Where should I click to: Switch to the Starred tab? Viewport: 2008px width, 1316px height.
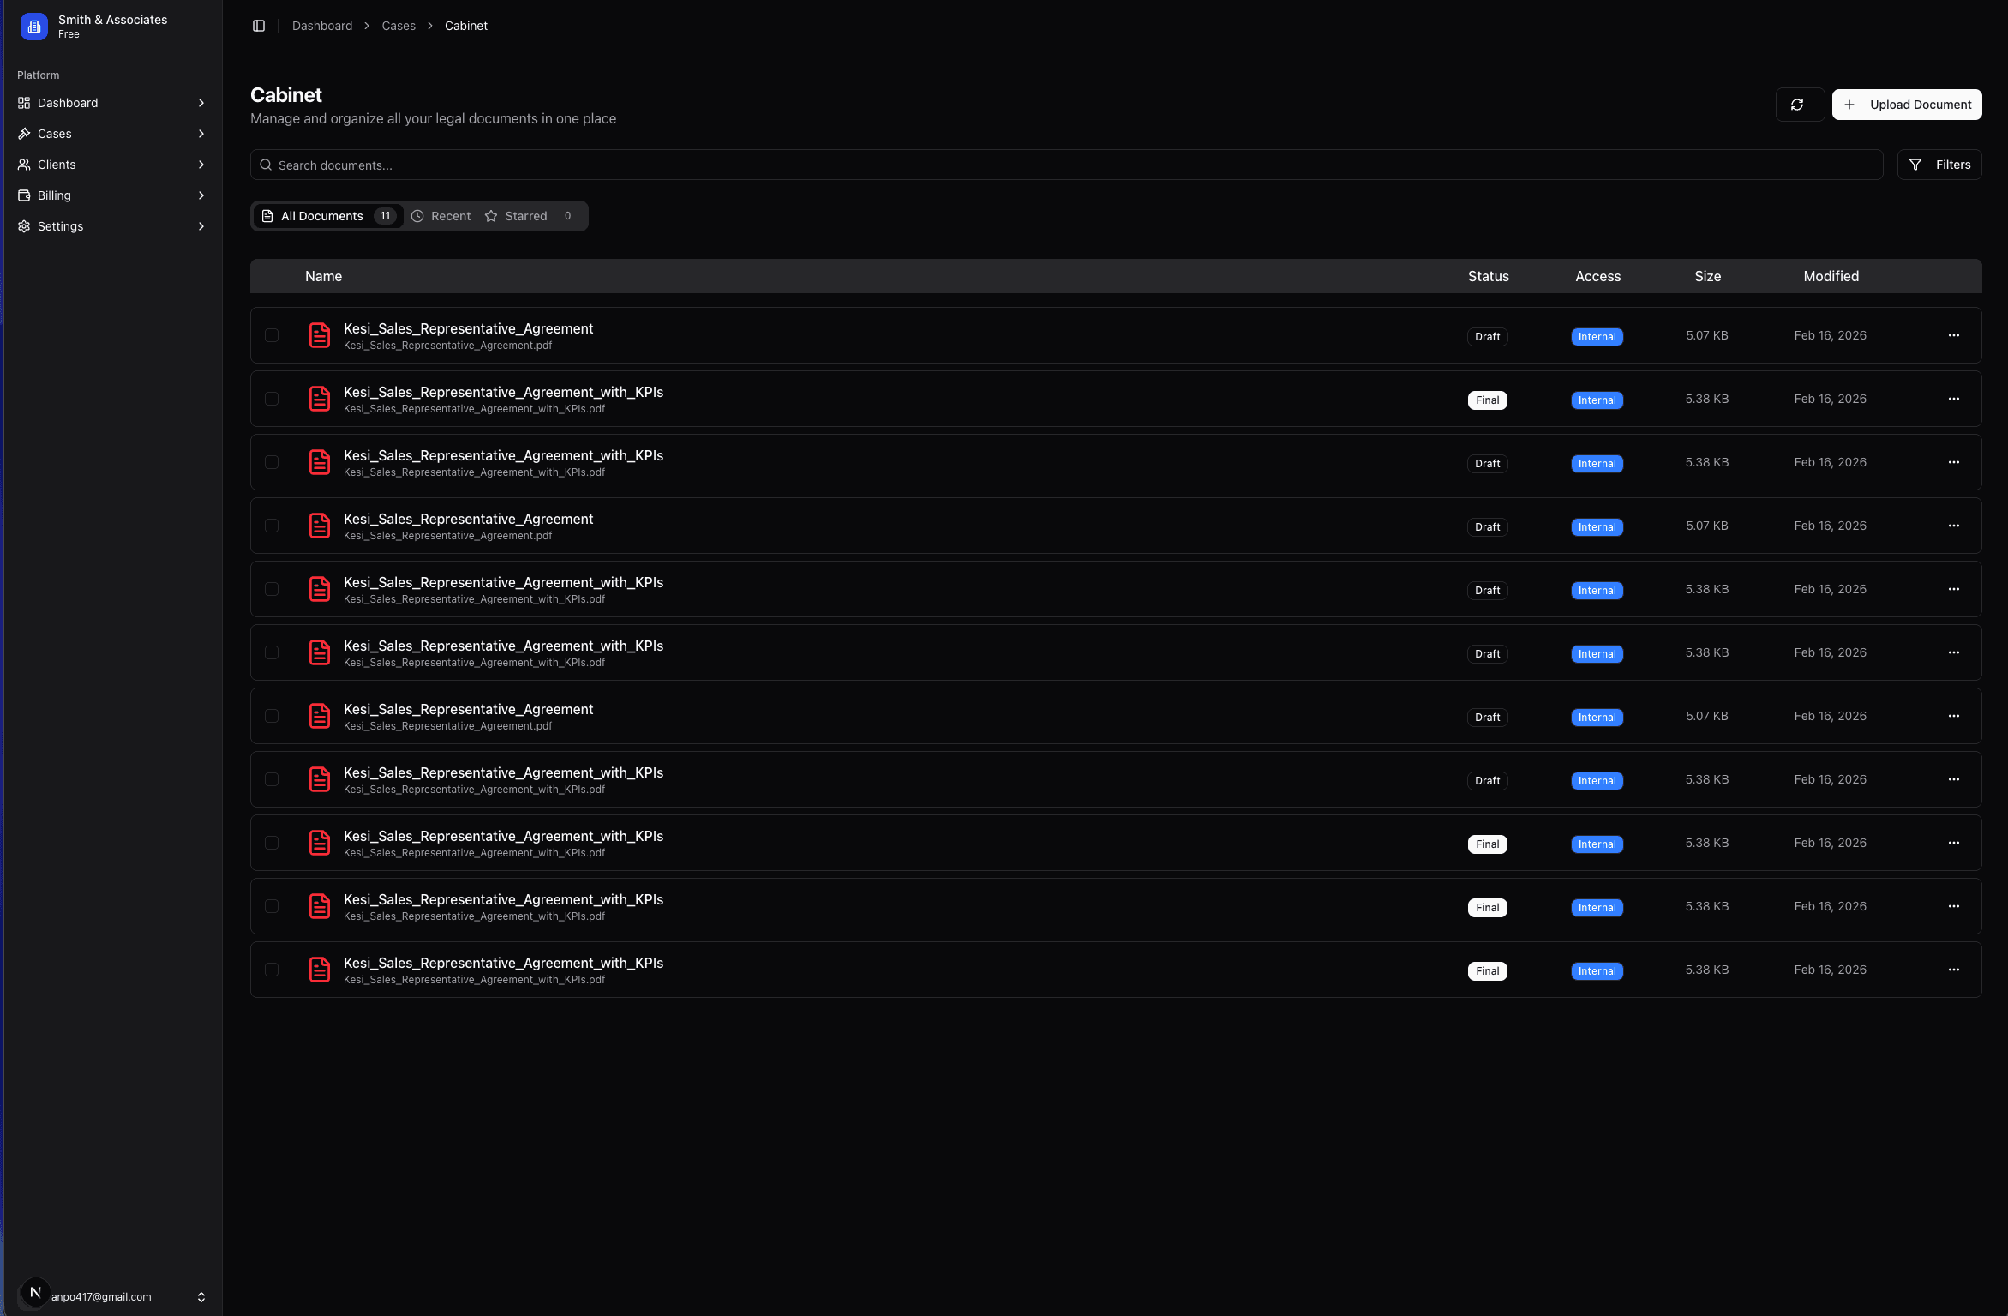[x=531, y=216]
